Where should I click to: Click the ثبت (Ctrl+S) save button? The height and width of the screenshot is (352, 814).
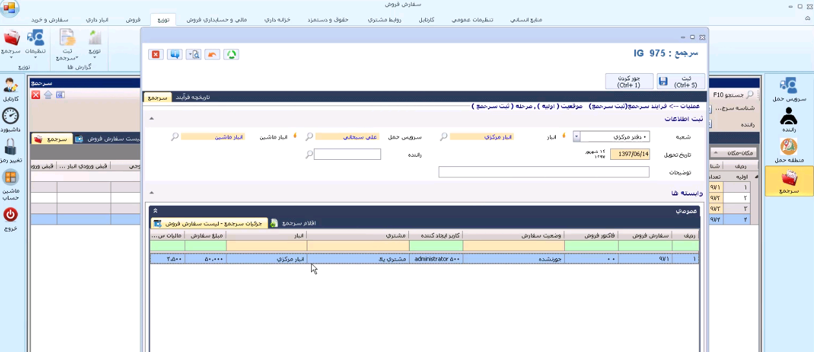coord(681,82)
